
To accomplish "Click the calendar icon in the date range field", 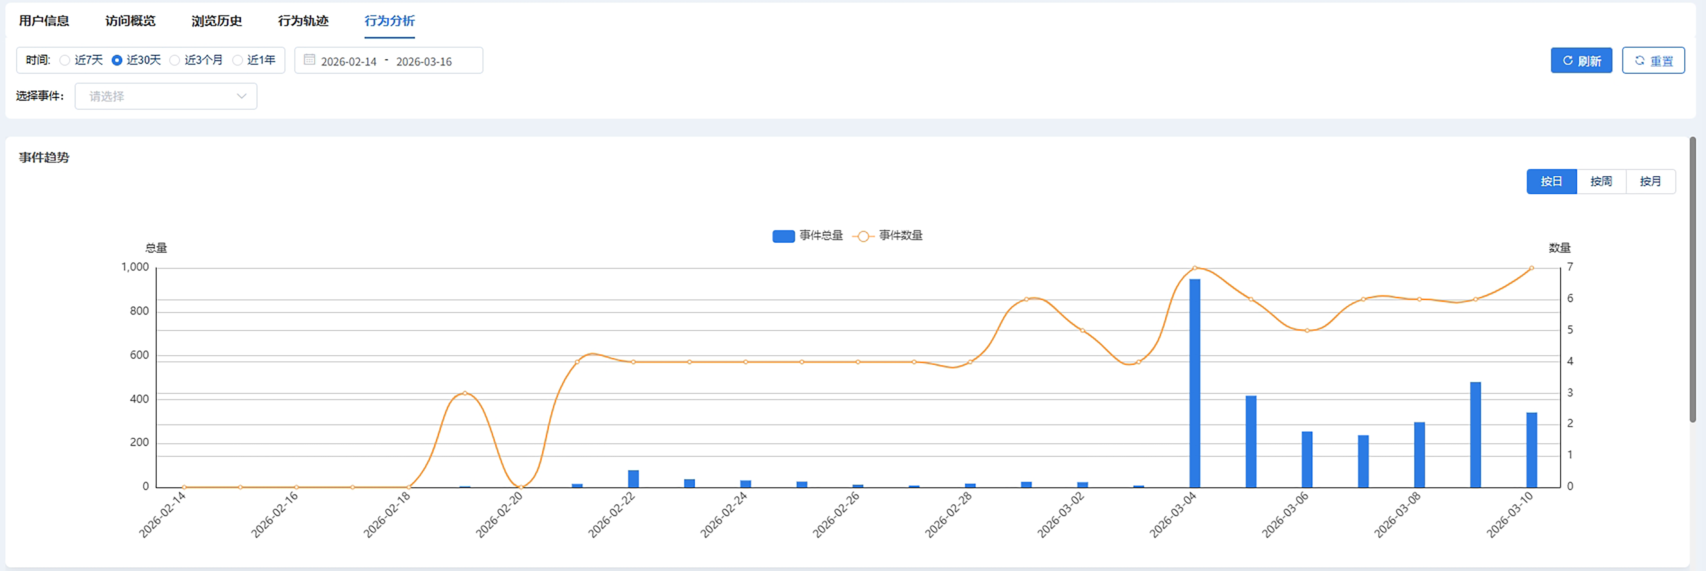I will [x=309, y=60].
